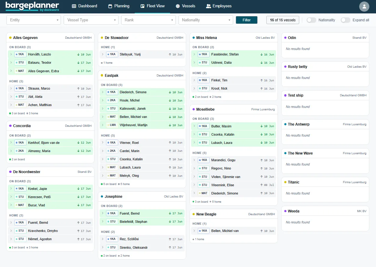Switch to the Planning tab
The height and width of the screenshot is (267, 376).
pyautogui.click(x=119, y=6)
